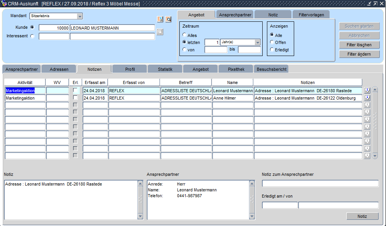Open the Mandant dropdown

(x=80, y=16)
